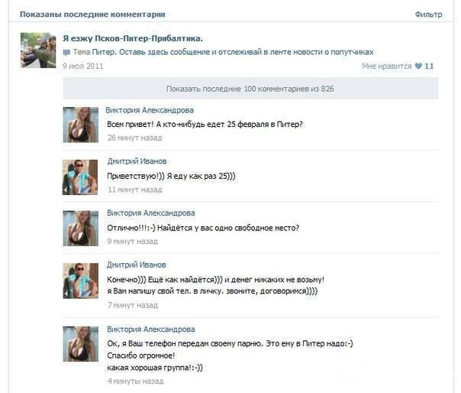
Task: Click Дмитрий Иванов's avatar on second comment
Action: click(80, 177)
